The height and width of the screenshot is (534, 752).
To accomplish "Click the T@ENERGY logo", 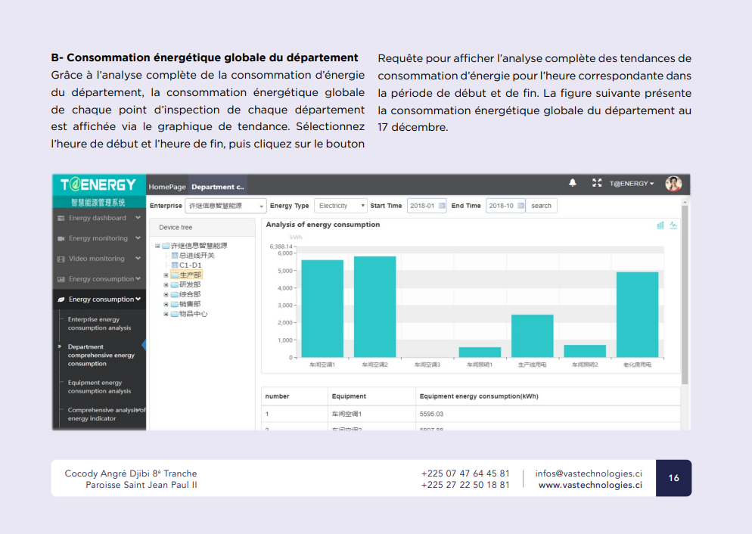I will pos(98,185).
